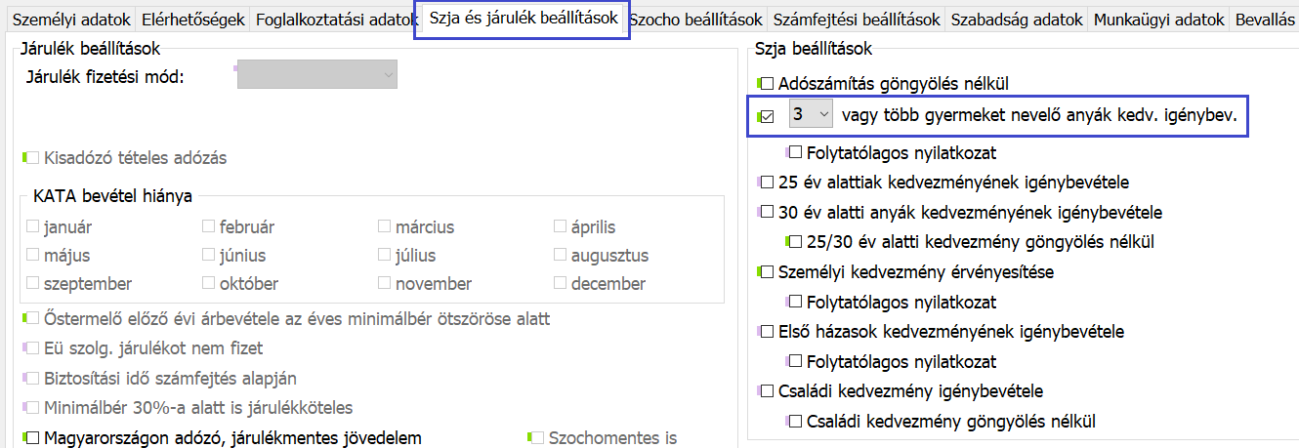The height and width of the screenshot is (448, 1299).
Task: Enable Családi kedvezmény igénybevétele checkbox
Action: pyautogui.click(x=768, y=391)
